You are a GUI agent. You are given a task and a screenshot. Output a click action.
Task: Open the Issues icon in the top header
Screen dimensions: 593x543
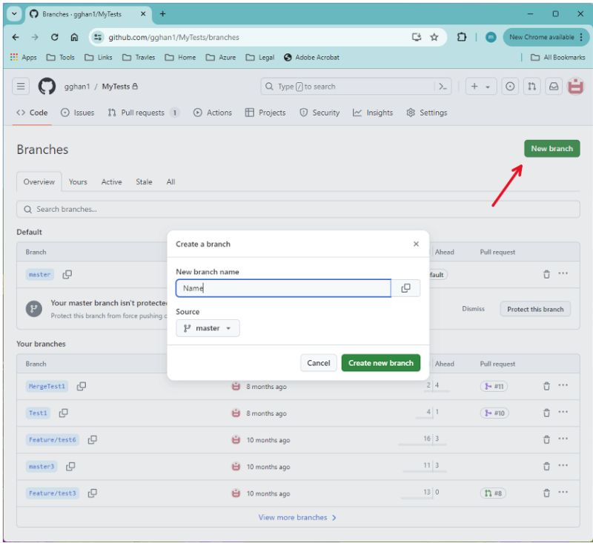coord(509,86)
